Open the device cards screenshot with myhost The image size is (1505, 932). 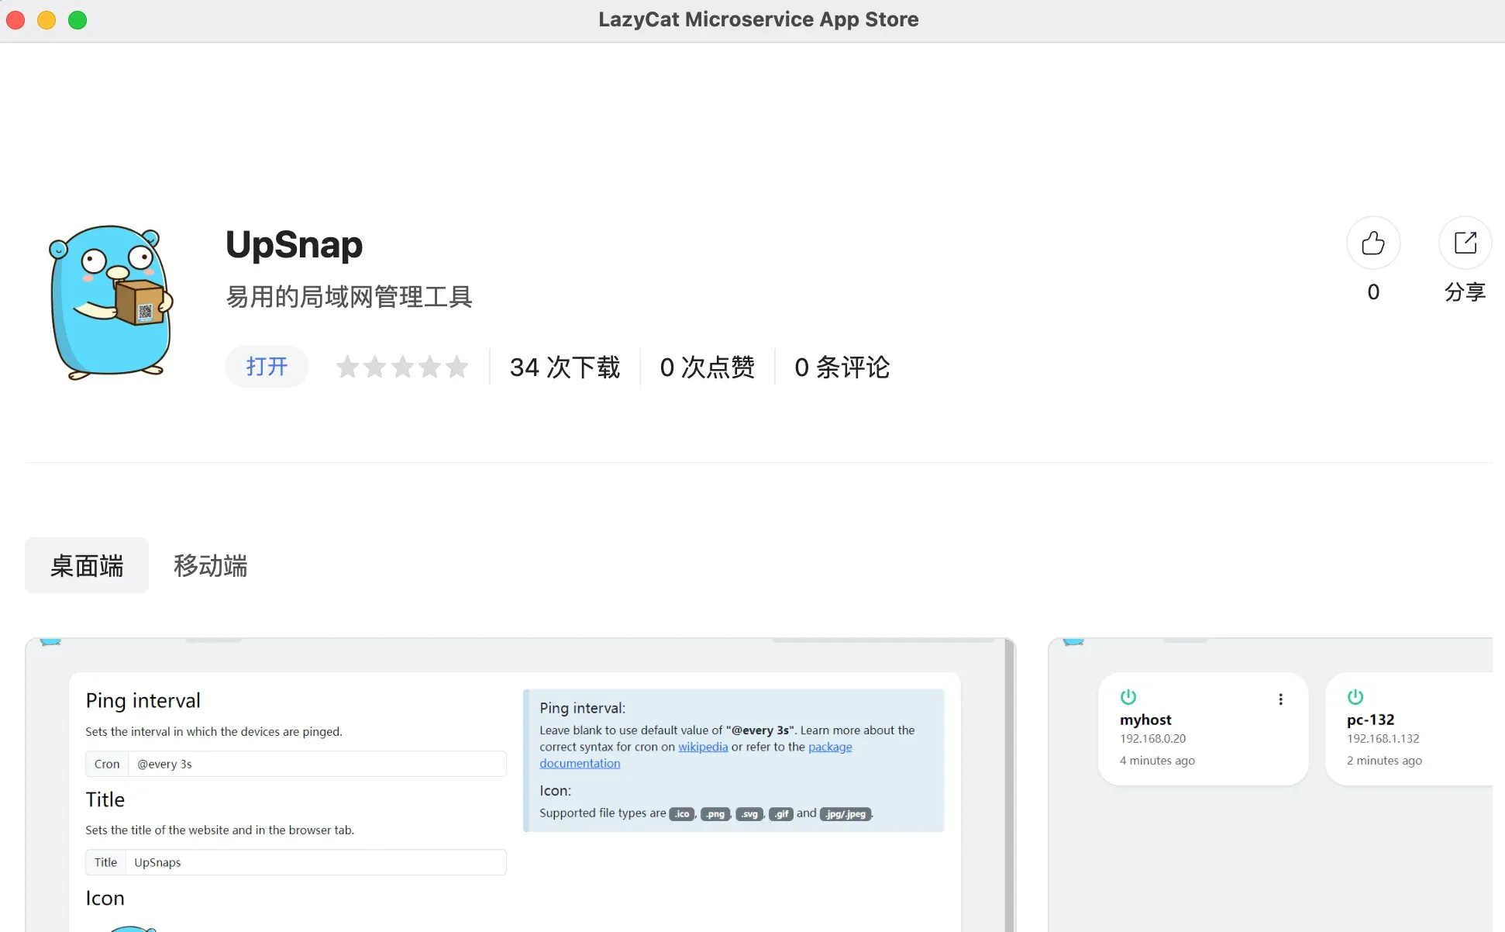1270,785
